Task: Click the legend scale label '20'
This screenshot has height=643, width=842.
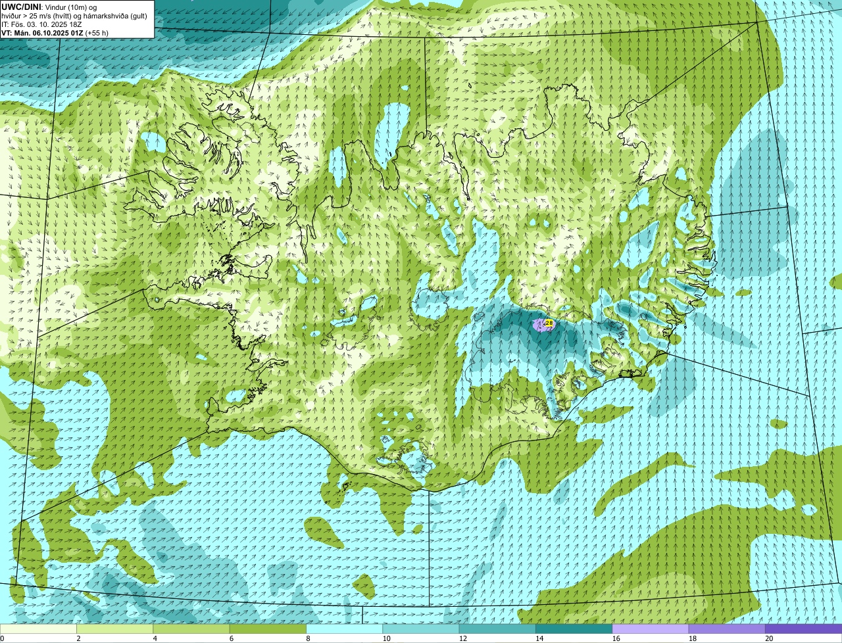Action: (769, 638)
